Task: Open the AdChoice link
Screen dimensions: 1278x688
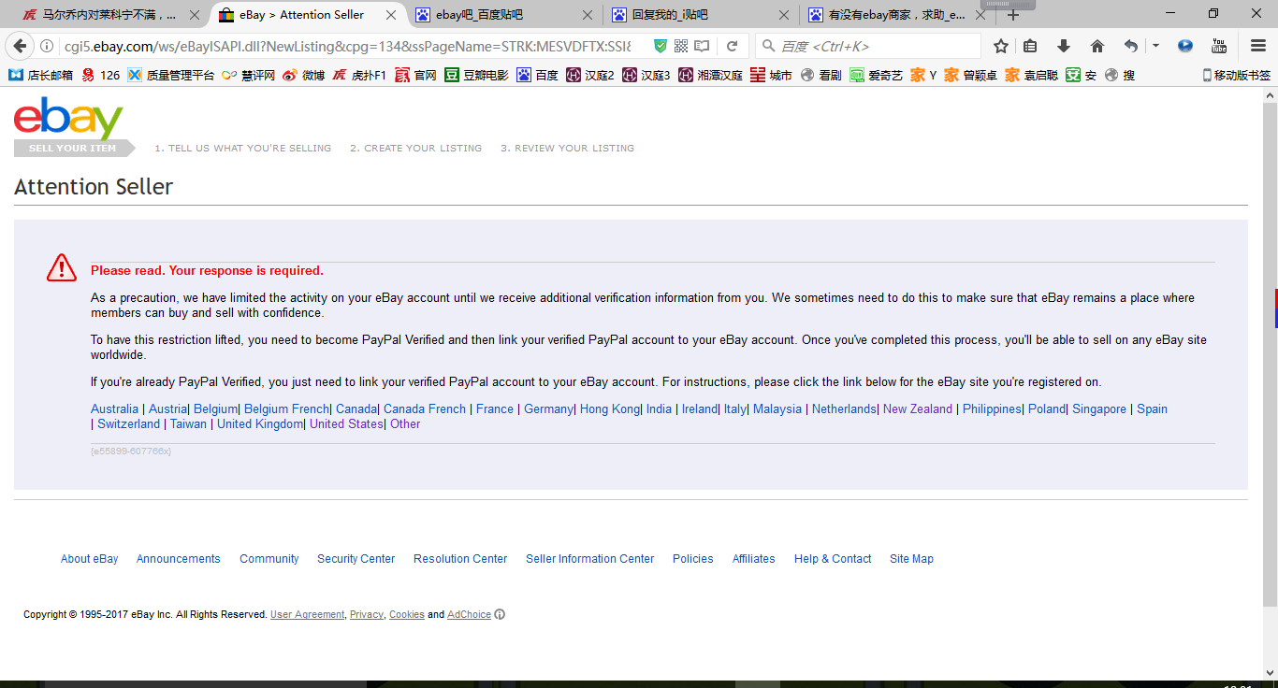Action: [x=469, y=614]
